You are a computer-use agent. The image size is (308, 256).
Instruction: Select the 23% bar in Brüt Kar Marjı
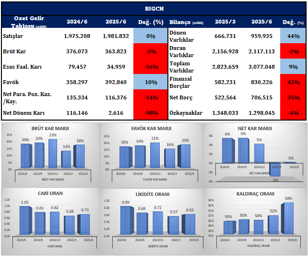click(x=53, y=154)
